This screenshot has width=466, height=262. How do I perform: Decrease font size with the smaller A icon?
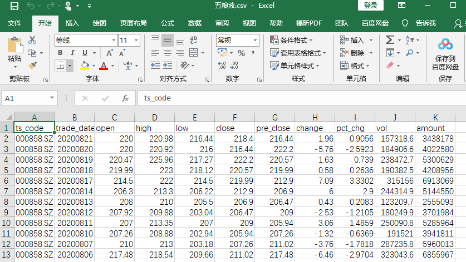point(122,53)
